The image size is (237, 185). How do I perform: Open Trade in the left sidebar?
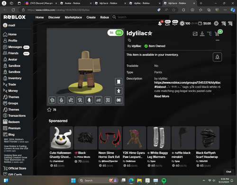point(9,85)
